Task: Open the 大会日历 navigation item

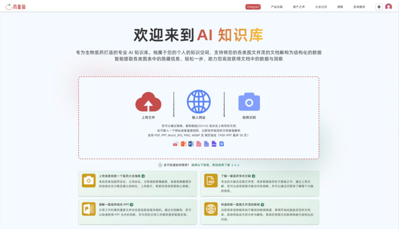Action: (321, 7)
